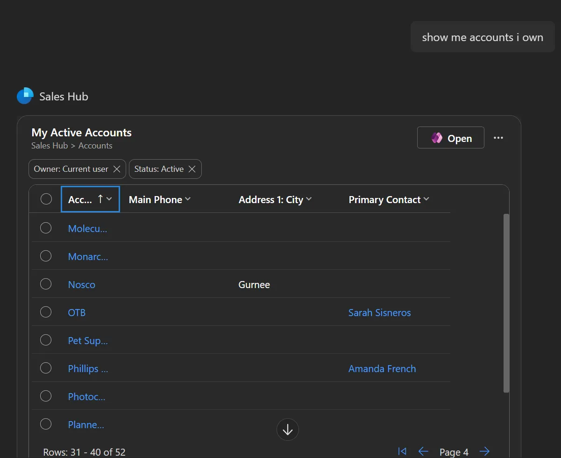Click the 'show me accounts i own' message
Image resolution: width=561 pixels, height=458 pixels.
point(483,37)
